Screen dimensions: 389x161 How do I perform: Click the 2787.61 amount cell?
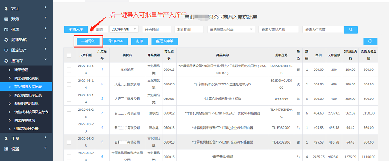coord(334,113)
